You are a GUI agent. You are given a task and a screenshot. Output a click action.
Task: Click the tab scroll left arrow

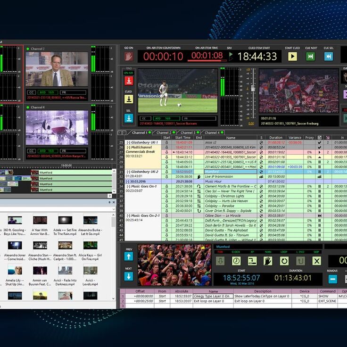[120, 132]
